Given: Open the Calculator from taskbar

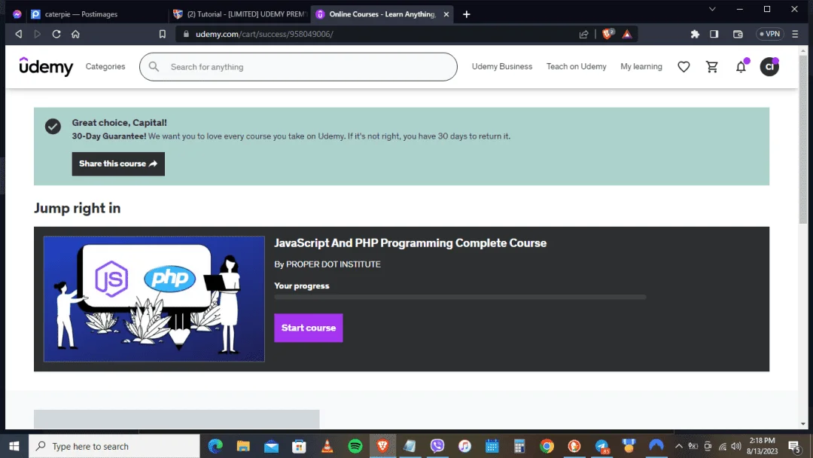Looking at the screenshot, I should coord(519,446).
